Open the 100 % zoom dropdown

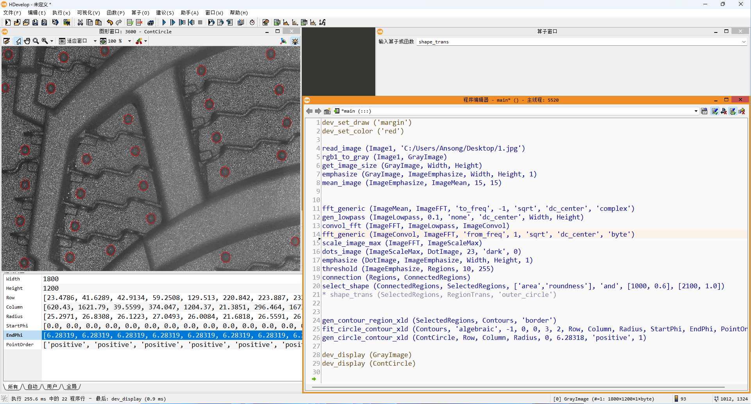(x=129, y=41)
